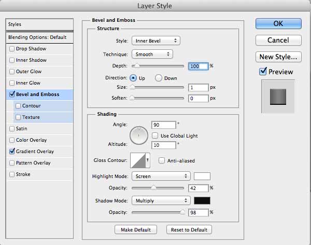Enable the Contour checkbox
311x245 pixels.
(x=18, y=106)
